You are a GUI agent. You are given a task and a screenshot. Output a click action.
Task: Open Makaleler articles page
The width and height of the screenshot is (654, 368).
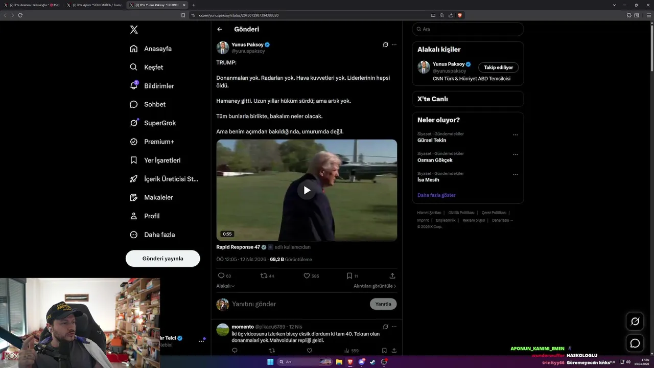[151, 197]
